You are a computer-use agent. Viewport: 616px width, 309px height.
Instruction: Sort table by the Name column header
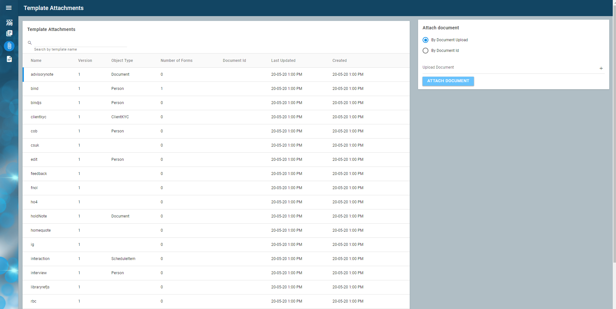[x=36, y=61]
